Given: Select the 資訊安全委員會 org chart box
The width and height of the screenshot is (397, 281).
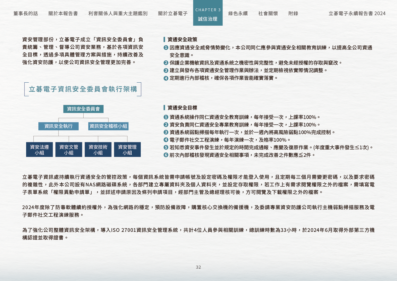Looking at the screenshot, I should click(x=83, y=109).
